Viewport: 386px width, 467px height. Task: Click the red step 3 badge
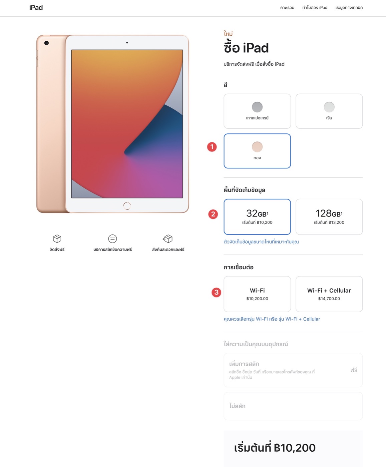tap(217, 293)
